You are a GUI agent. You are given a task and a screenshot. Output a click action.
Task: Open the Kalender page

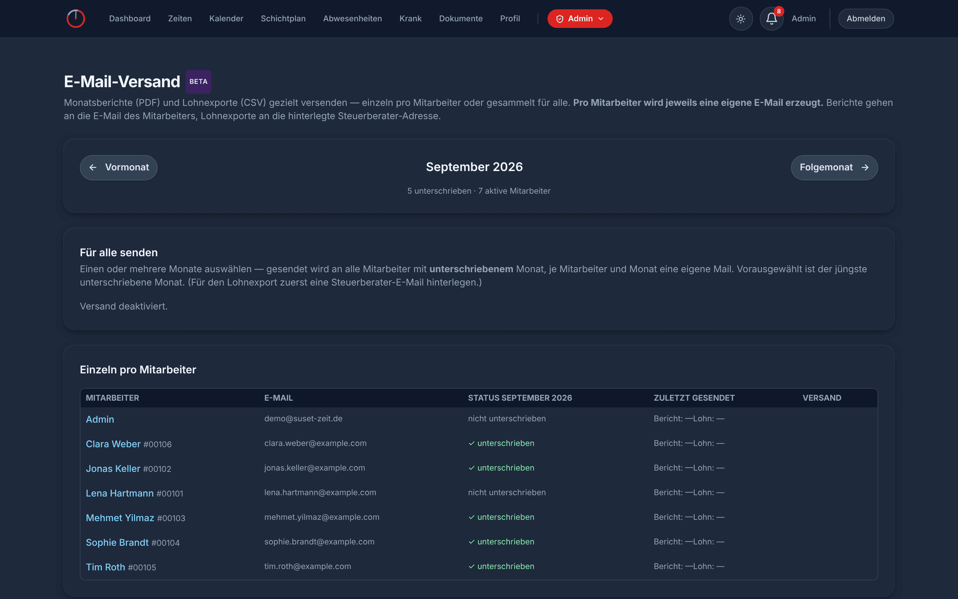pos(226,19)
